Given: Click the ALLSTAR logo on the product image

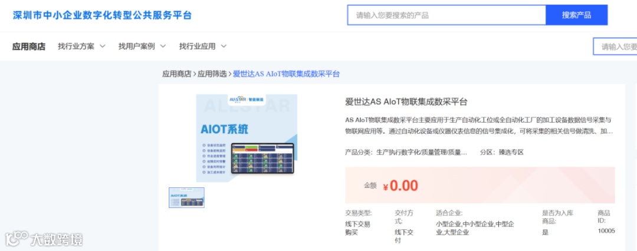Looking at the screenshot, I should pos(238,99).
